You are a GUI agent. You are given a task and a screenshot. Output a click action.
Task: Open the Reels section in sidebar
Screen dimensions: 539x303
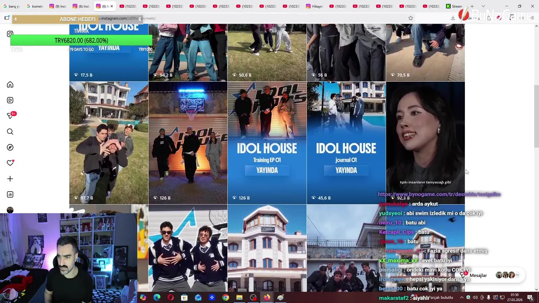10,100
